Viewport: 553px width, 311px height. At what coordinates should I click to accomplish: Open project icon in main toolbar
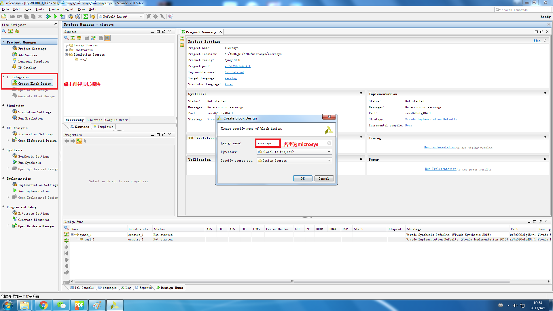click(4, 16)
